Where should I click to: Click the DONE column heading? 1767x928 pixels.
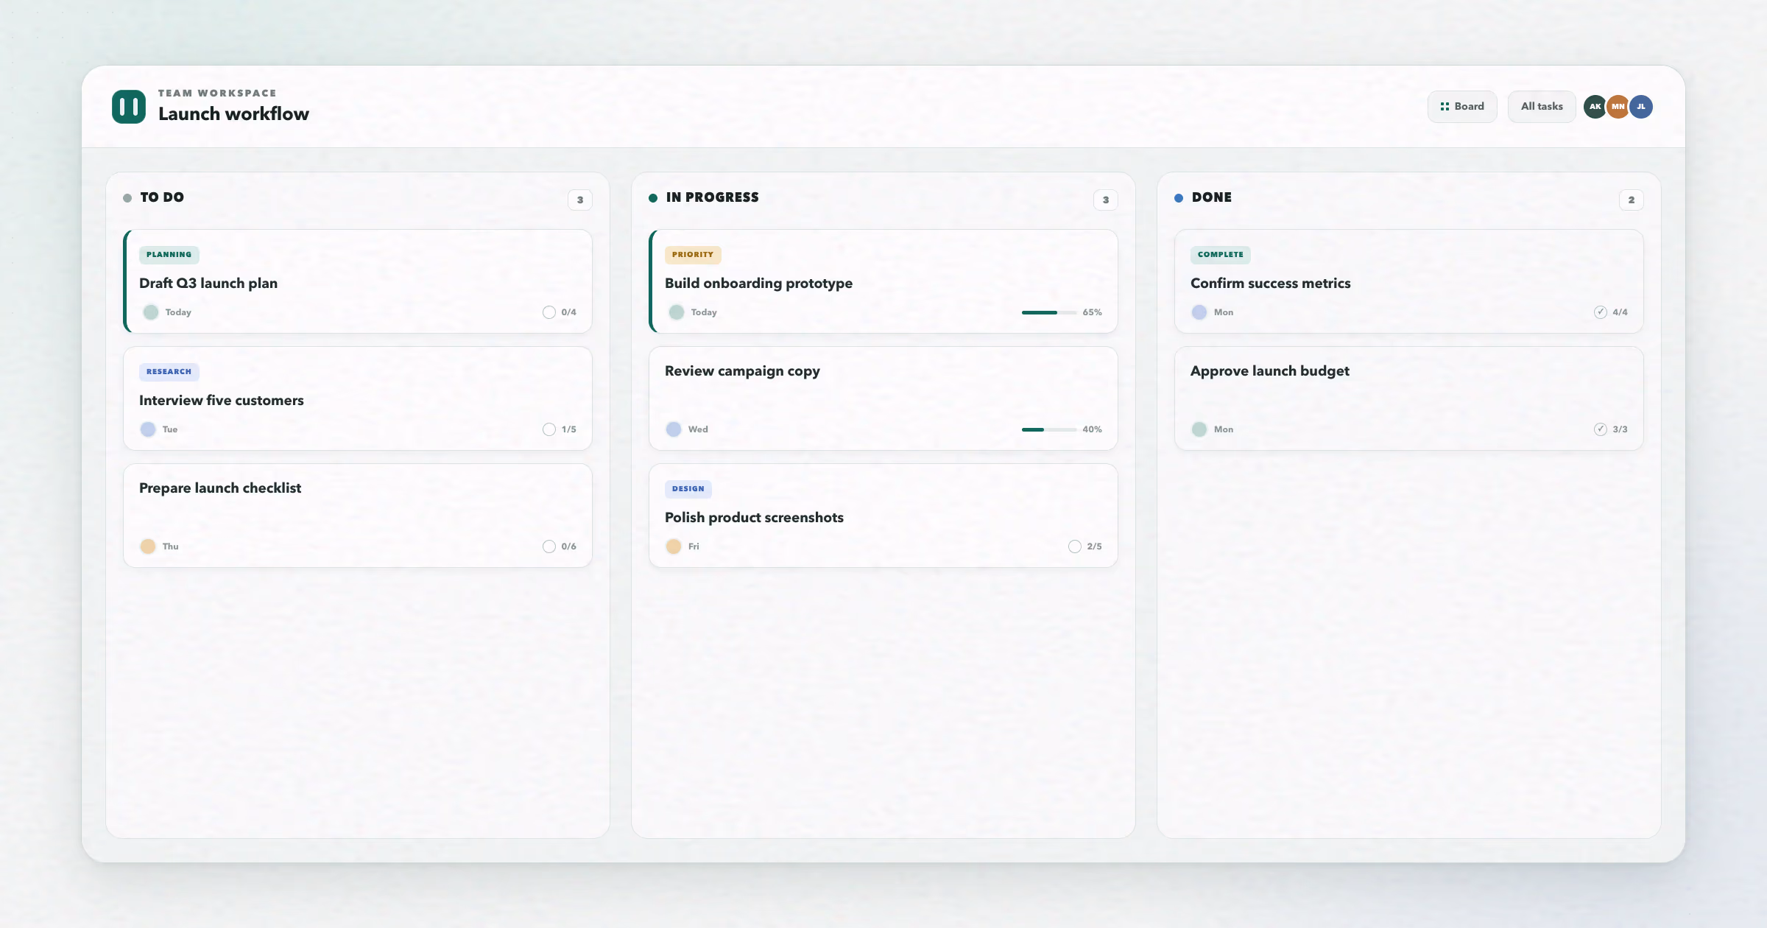(x=1211, y=197)
